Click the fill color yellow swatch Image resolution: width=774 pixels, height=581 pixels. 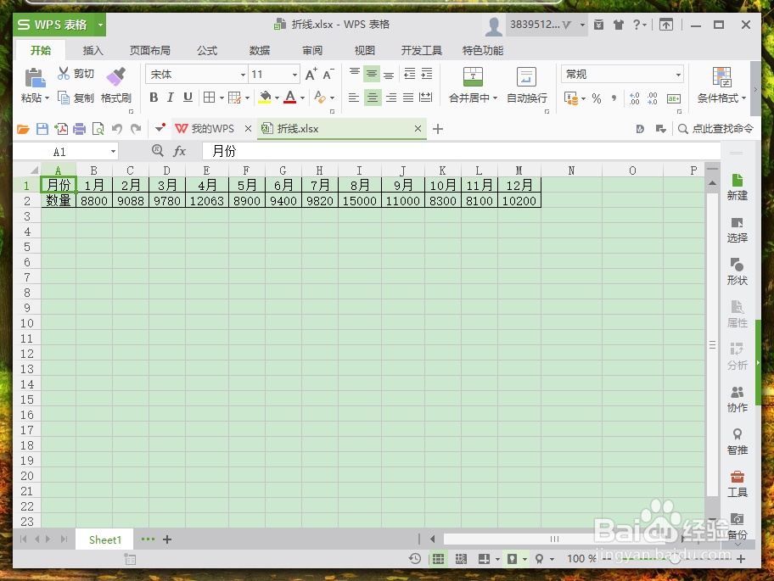(265, 98)
